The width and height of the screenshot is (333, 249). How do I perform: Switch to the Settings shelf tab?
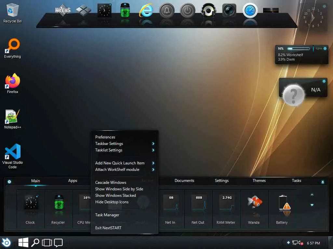pos(222,181)
